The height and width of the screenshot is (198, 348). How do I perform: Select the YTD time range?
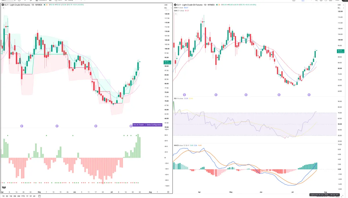(x=23, y=196)
